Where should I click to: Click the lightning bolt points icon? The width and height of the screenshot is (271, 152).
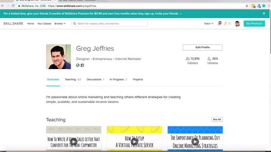click(x=225, y=23)
